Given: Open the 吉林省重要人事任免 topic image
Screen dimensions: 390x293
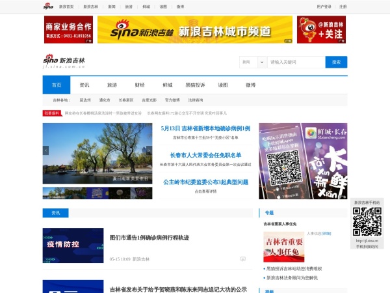Looking at the screenshot, I should pyautogui.click(x=284, y=247).
